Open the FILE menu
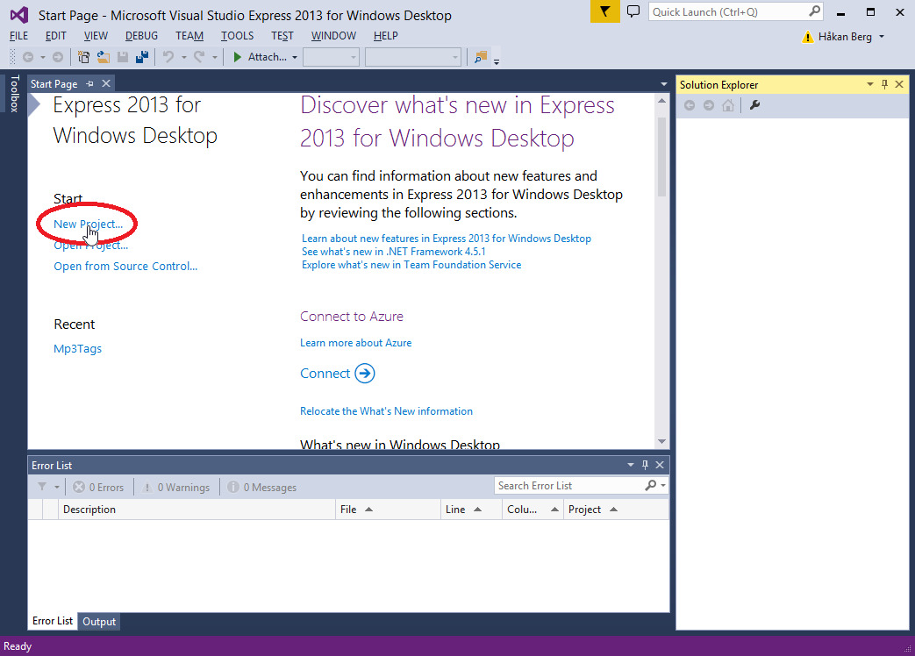Screen dimensions: 915x656 click(x=18, y=36)
